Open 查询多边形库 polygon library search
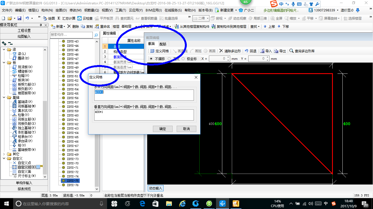 [x=302, y=51]
